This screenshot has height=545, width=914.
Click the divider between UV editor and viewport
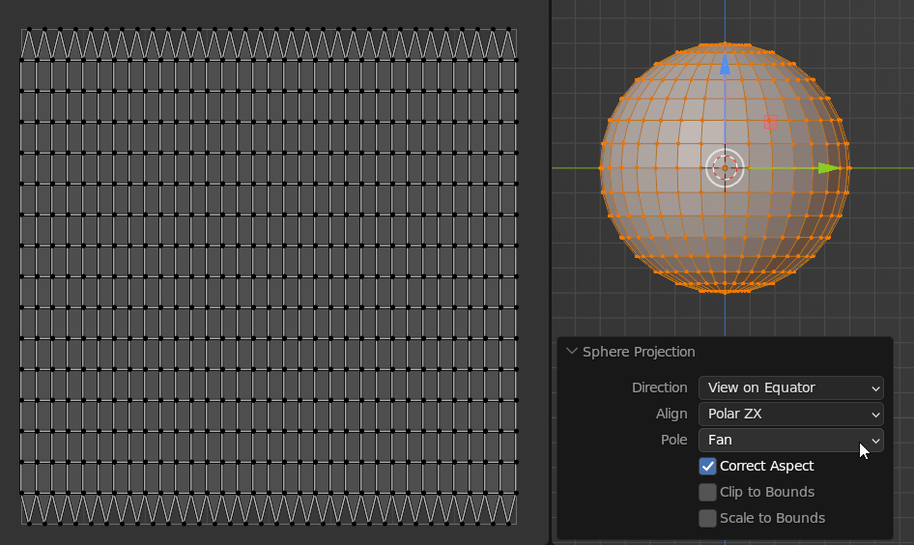pos(551,272)
